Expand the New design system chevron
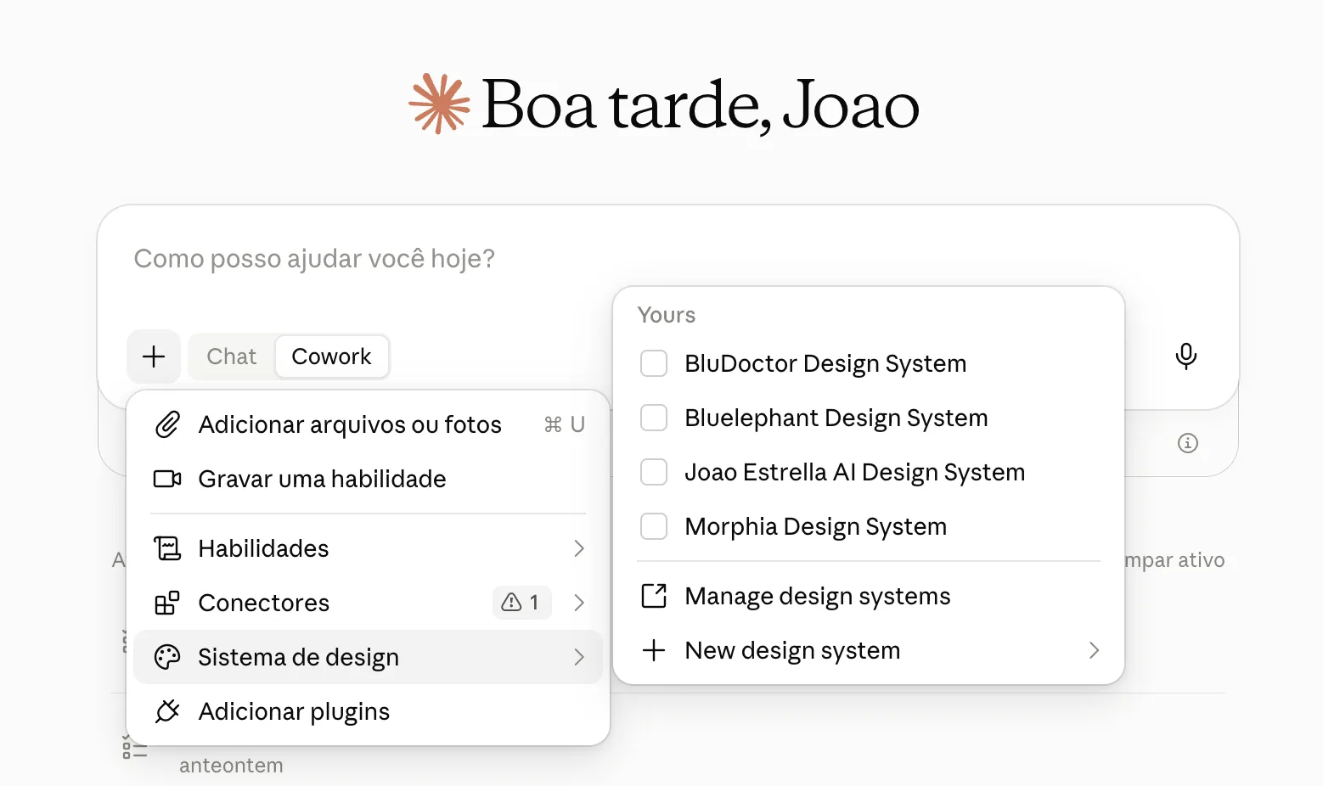Screen dimensions: 1323x786 click(1094, 650)
